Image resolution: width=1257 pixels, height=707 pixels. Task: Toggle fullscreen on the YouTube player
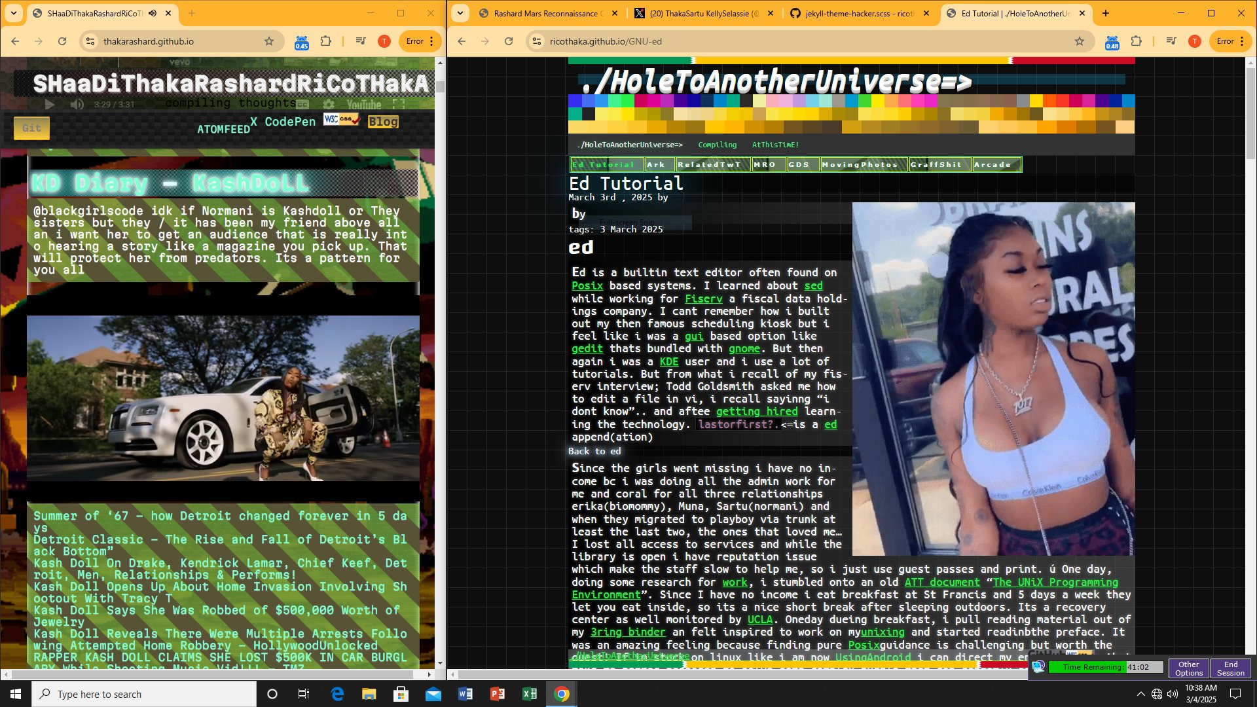click(399, 104)
